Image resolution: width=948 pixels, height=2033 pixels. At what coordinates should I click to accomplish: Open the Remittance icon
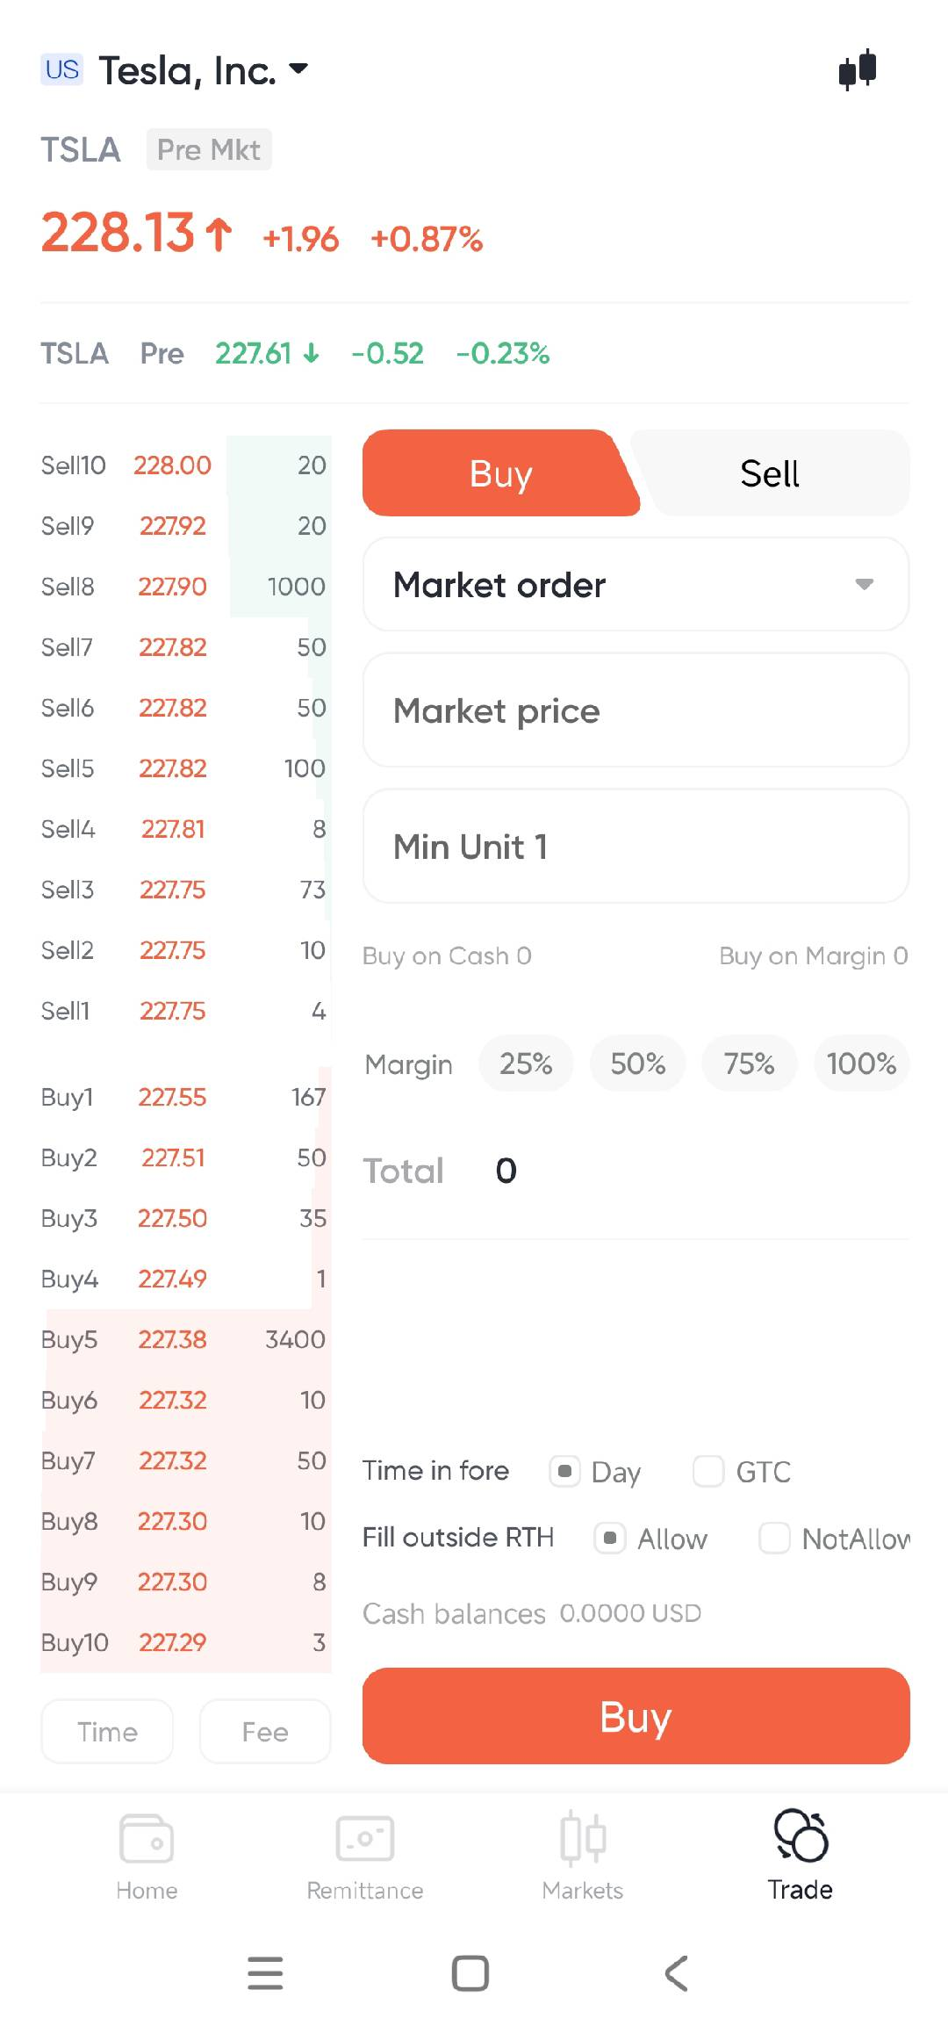click(364, 1838)
